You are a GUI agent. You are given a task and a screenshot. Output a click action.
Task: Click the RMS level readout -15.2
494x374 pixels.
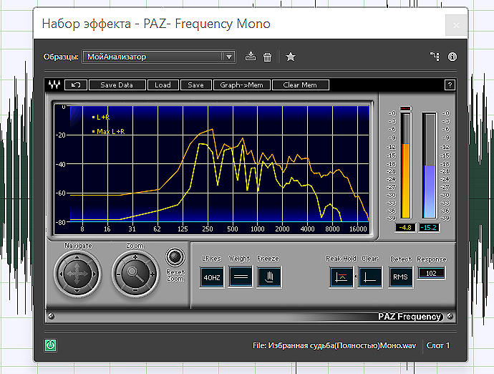coord(428,227)
